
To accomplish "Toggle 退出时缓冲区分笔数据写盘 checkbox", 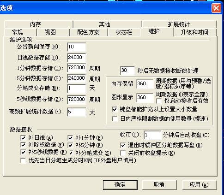I will tap(123, 145).
